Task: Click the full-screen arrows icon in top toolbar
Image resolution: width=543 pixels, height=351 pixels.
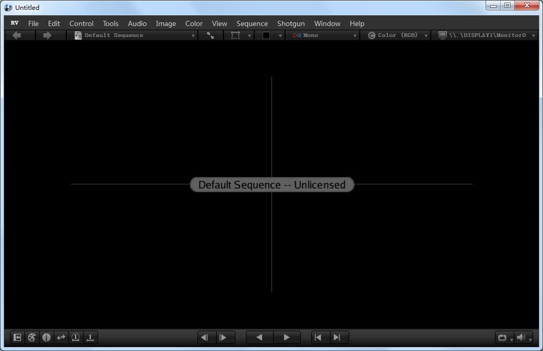Action: (x=210, y=35)
